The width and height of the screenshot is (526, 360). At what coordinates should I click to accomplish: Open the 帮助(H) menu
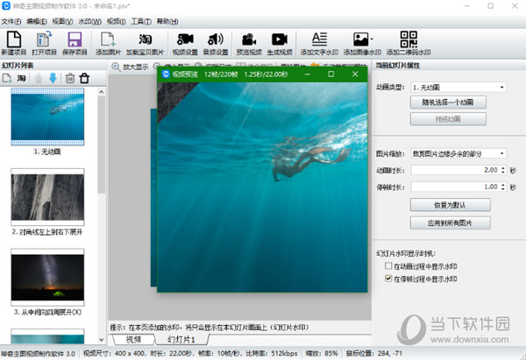167,21
